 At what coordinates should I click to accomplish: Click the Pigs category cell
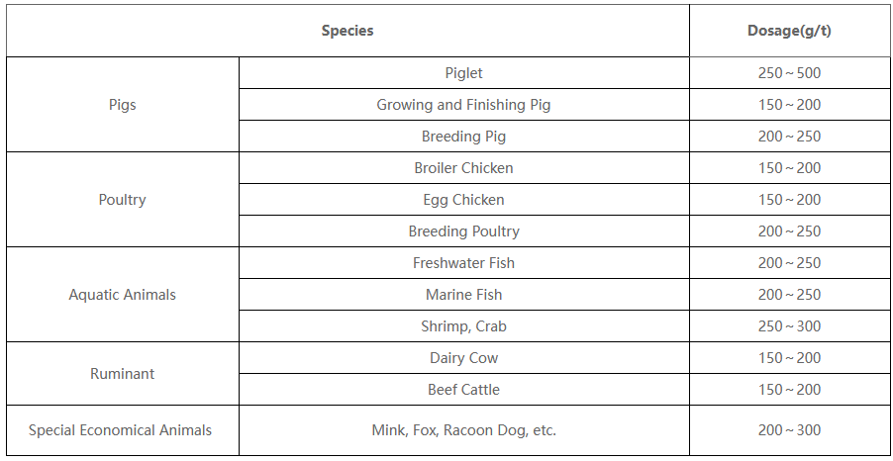coord(123,105)
